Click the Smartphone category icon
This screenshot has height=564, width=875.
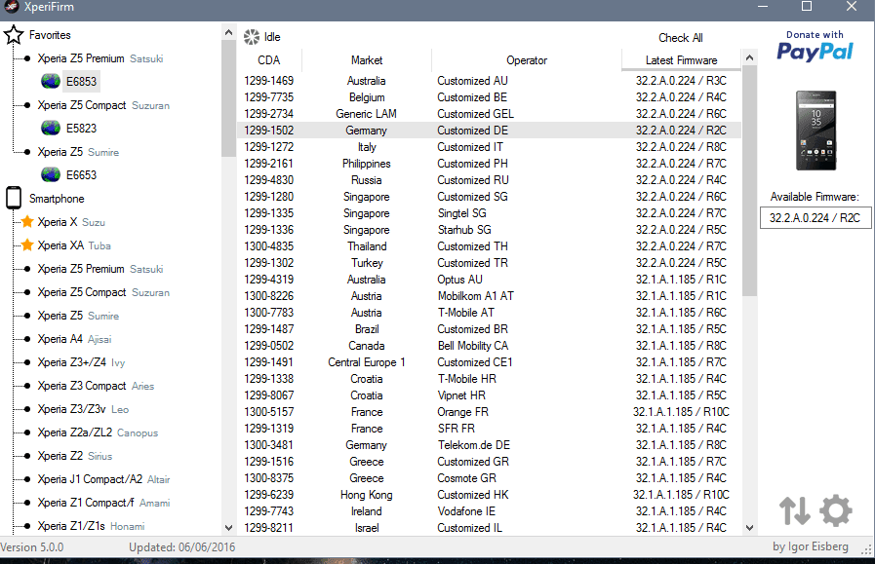coord(14,199)
